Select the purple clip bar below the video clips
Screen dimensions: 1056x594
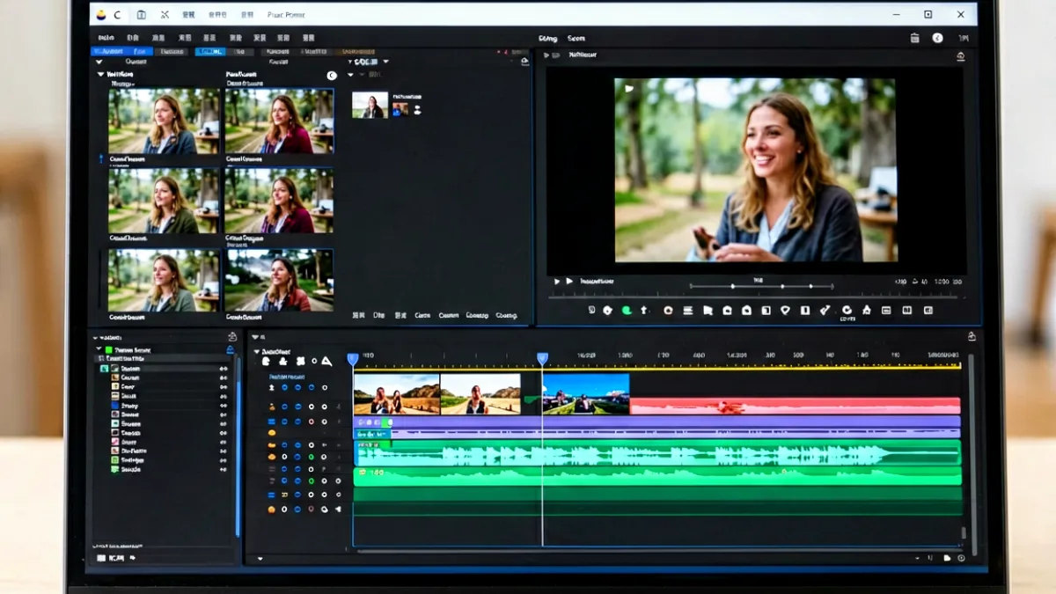coord(656,422)
